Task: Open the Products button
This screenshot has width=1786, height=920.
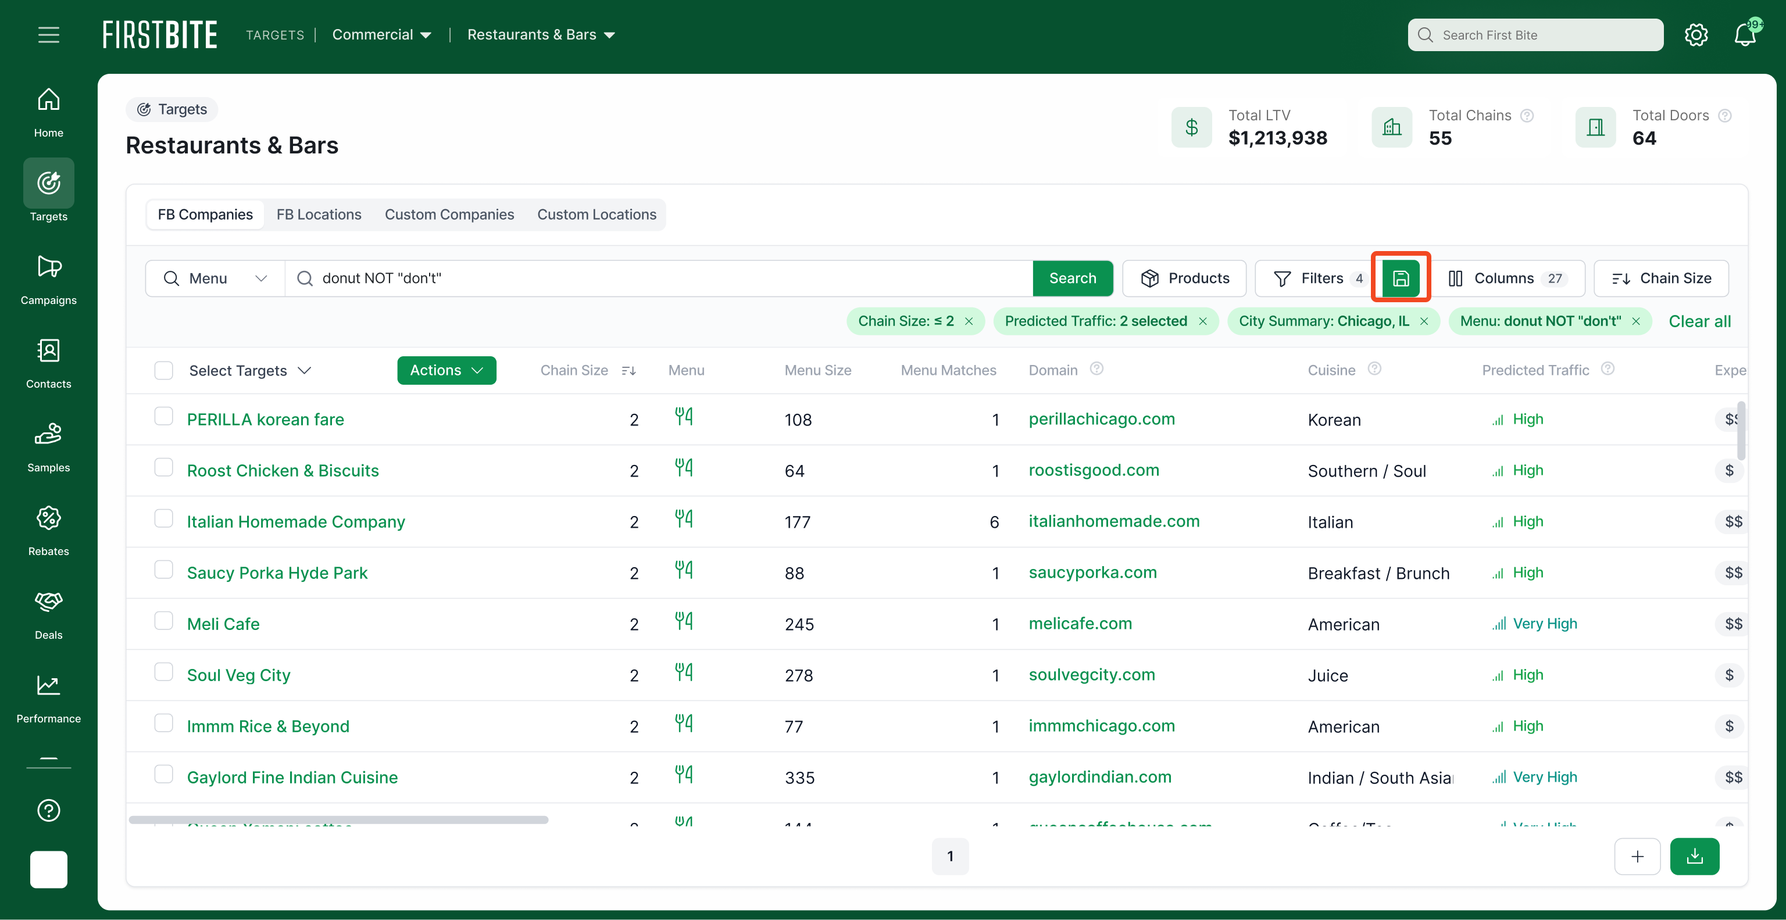Action: (1184, 278)
